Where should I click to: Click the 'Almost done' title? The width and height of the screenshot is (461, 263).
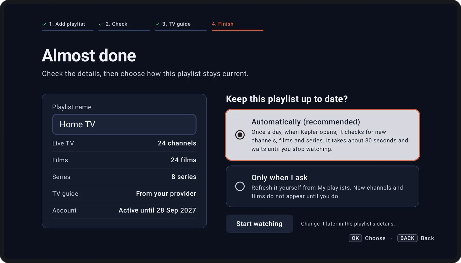(89, 55)
